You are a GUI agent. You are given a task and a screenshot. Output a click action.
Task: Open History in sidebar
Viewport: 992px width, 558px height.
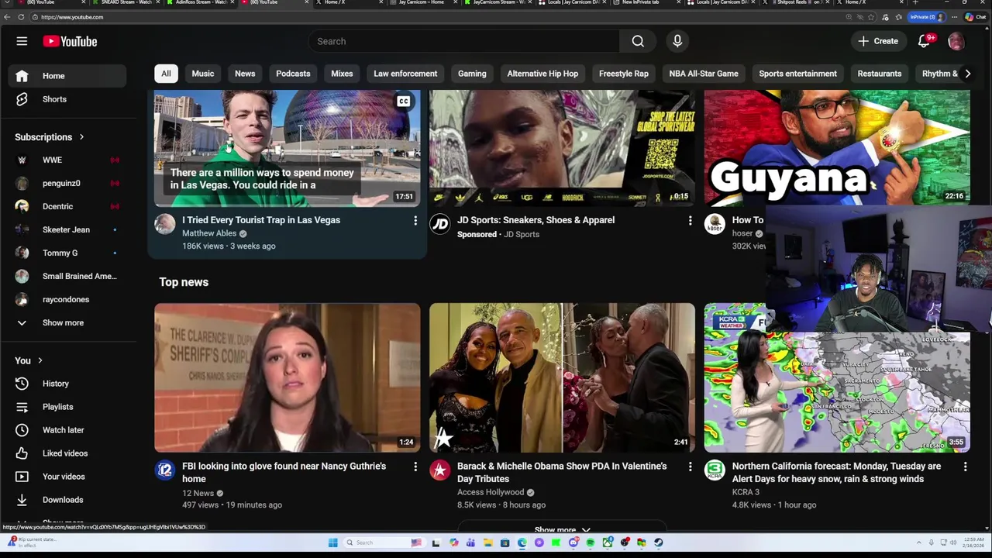[x=67, y=384]
